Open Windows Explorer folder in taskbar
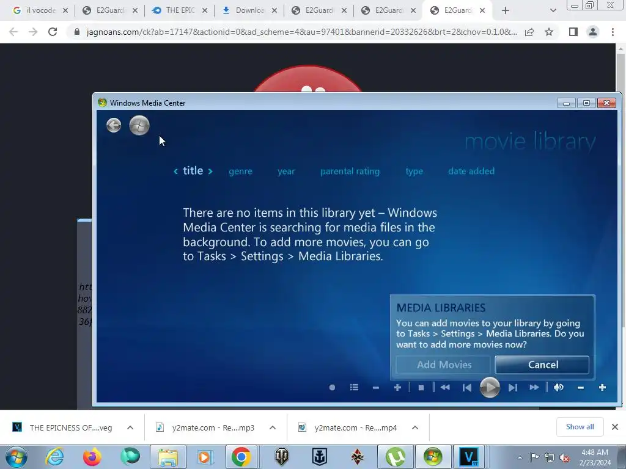Viewport: 626px width, 469px height. pos(168,457)
